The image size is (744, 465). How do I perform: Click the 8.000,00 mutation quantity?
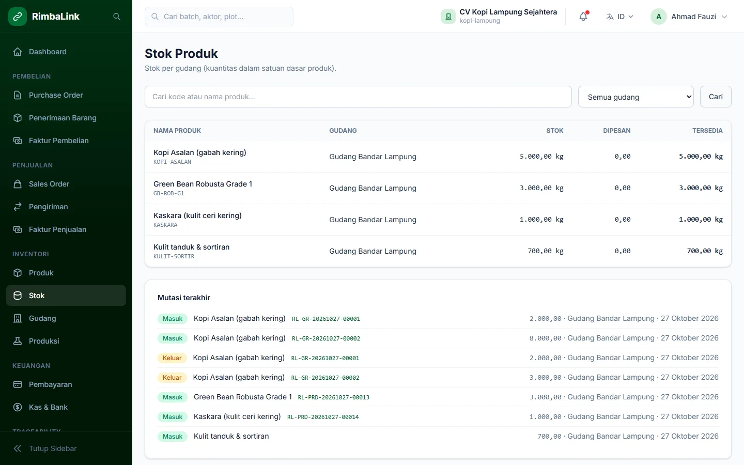[x=545, y=338]
